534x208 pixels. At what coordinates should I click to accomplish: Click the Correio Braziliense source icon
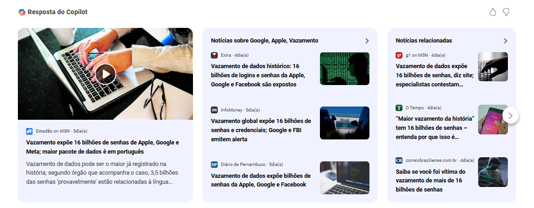coord(399,160)
